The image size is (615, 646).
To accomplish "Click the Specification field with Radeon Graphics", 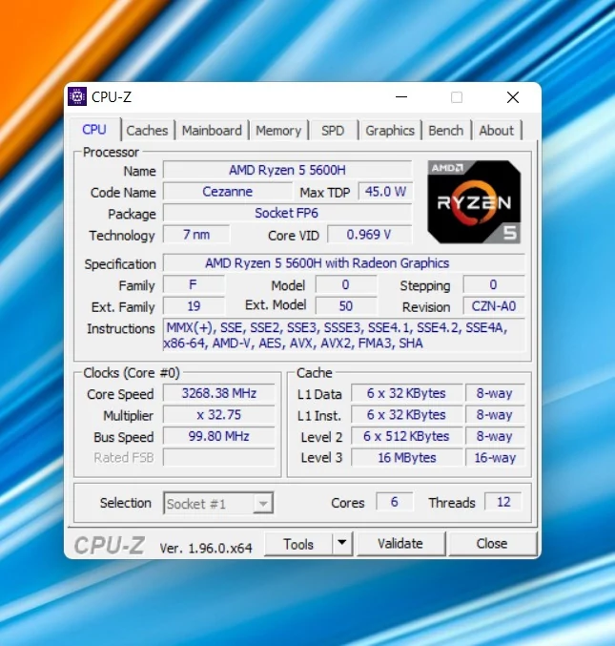I will click(343, 263).
